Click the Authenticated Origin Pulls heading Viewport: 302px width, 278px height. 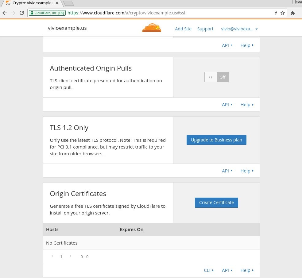[91, 68]
